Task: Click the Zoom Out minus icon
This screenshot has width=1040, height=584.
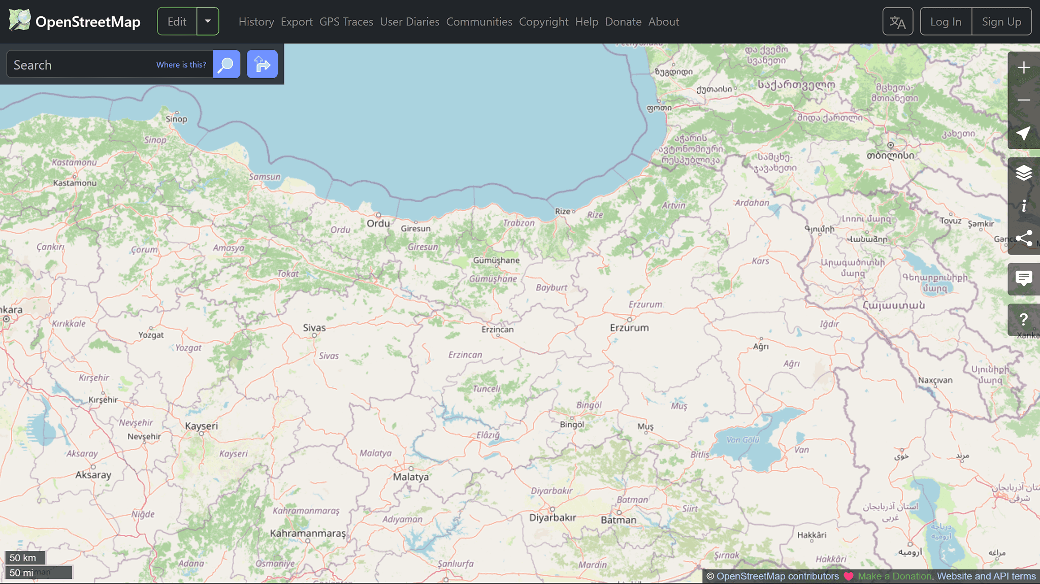Action: point(1023,100)
